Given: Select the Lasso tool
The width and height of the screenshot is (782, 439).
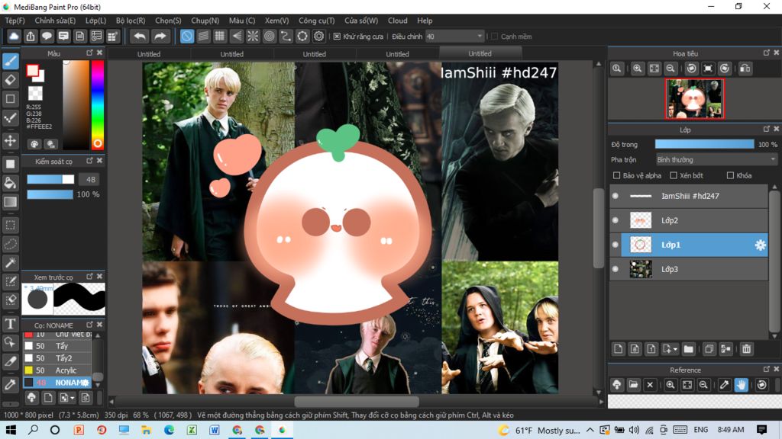Looking at the screenshot, I should click(x=11, y=244).
